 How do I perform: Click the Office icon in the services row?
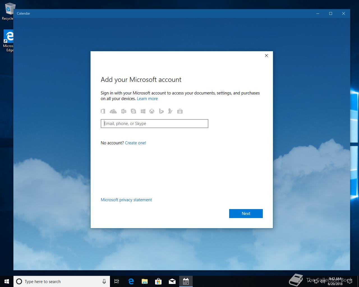(103, 111)
